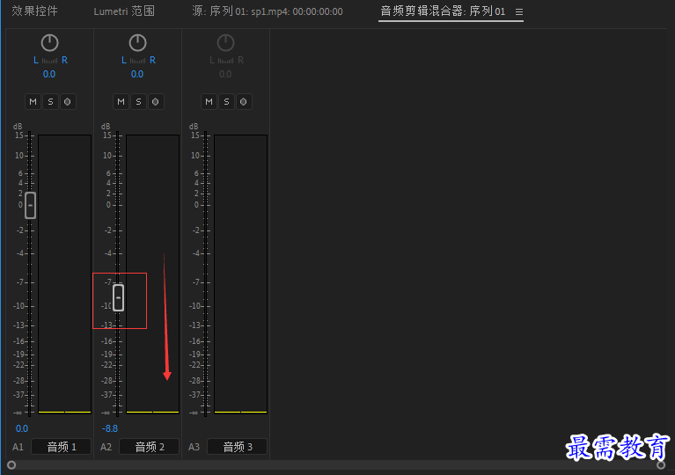Viewport: 675px width, 475px height.
Task: Toggle keyframe write button on track A2
Action: pyautogui.click(x=156, y=102)
